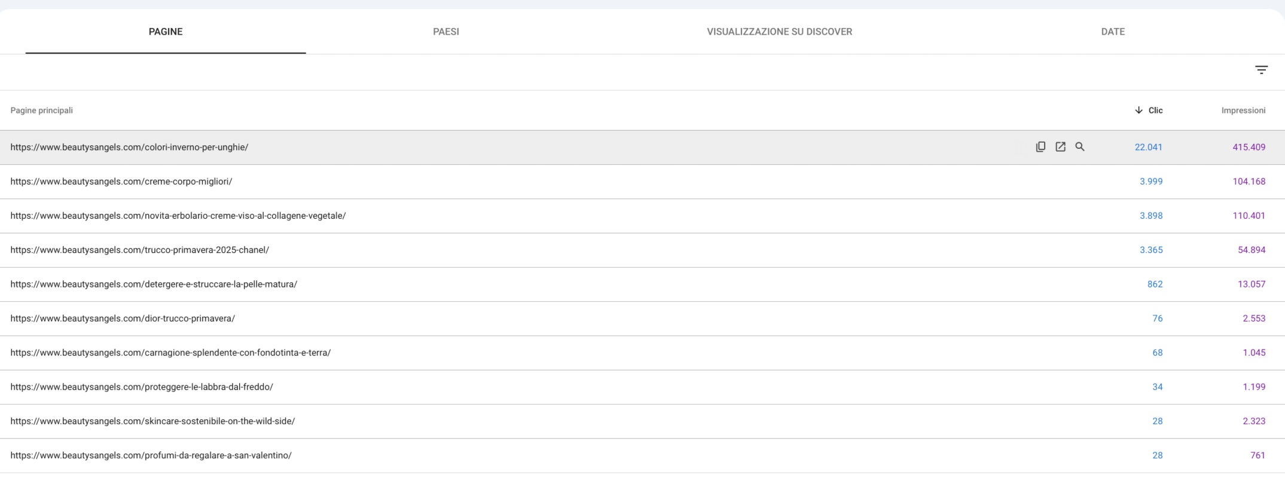Copy the colori-inverno-per-unghie URL
Screen dimensions: 1285x478
1040,147
